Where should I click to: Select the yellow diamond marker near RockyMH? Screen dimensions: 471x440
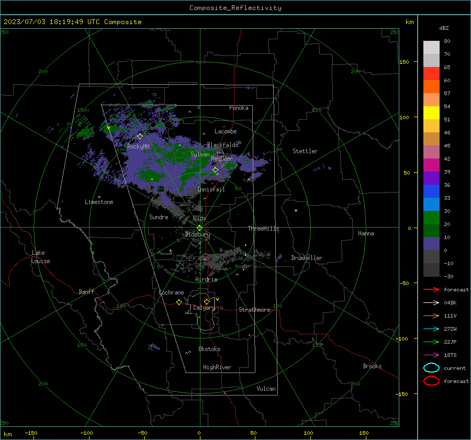tap(140, 137)
